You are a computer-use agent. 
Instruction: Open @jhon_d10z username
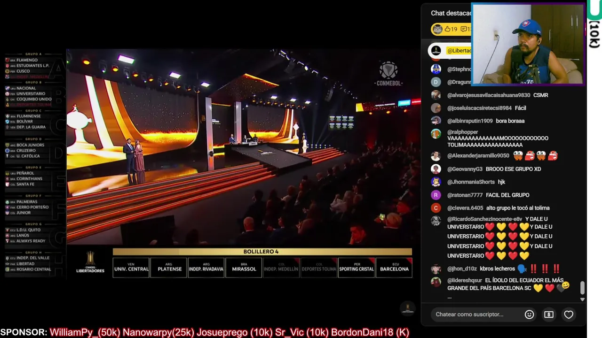click(x=462, y=269)
